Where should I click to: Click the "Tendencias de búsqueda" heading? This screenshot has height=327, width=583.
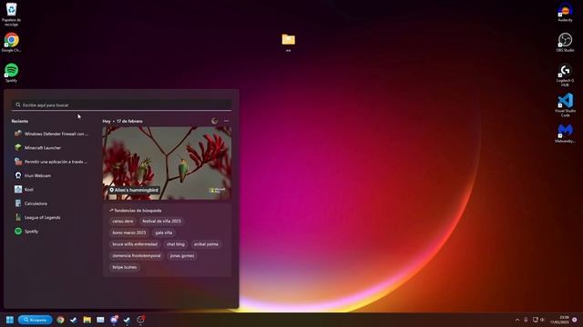(136, 210)
